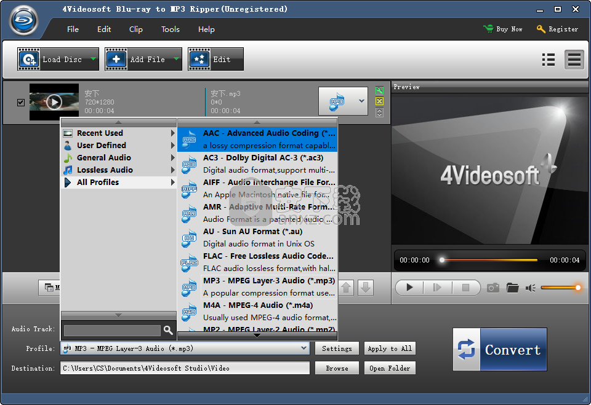Open the Tools menu
The width and height of the screenshot is (591, 405).
coord(171,29)
